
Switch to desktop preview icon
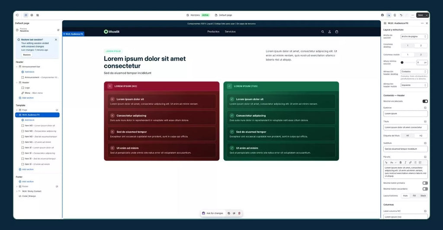382,15
